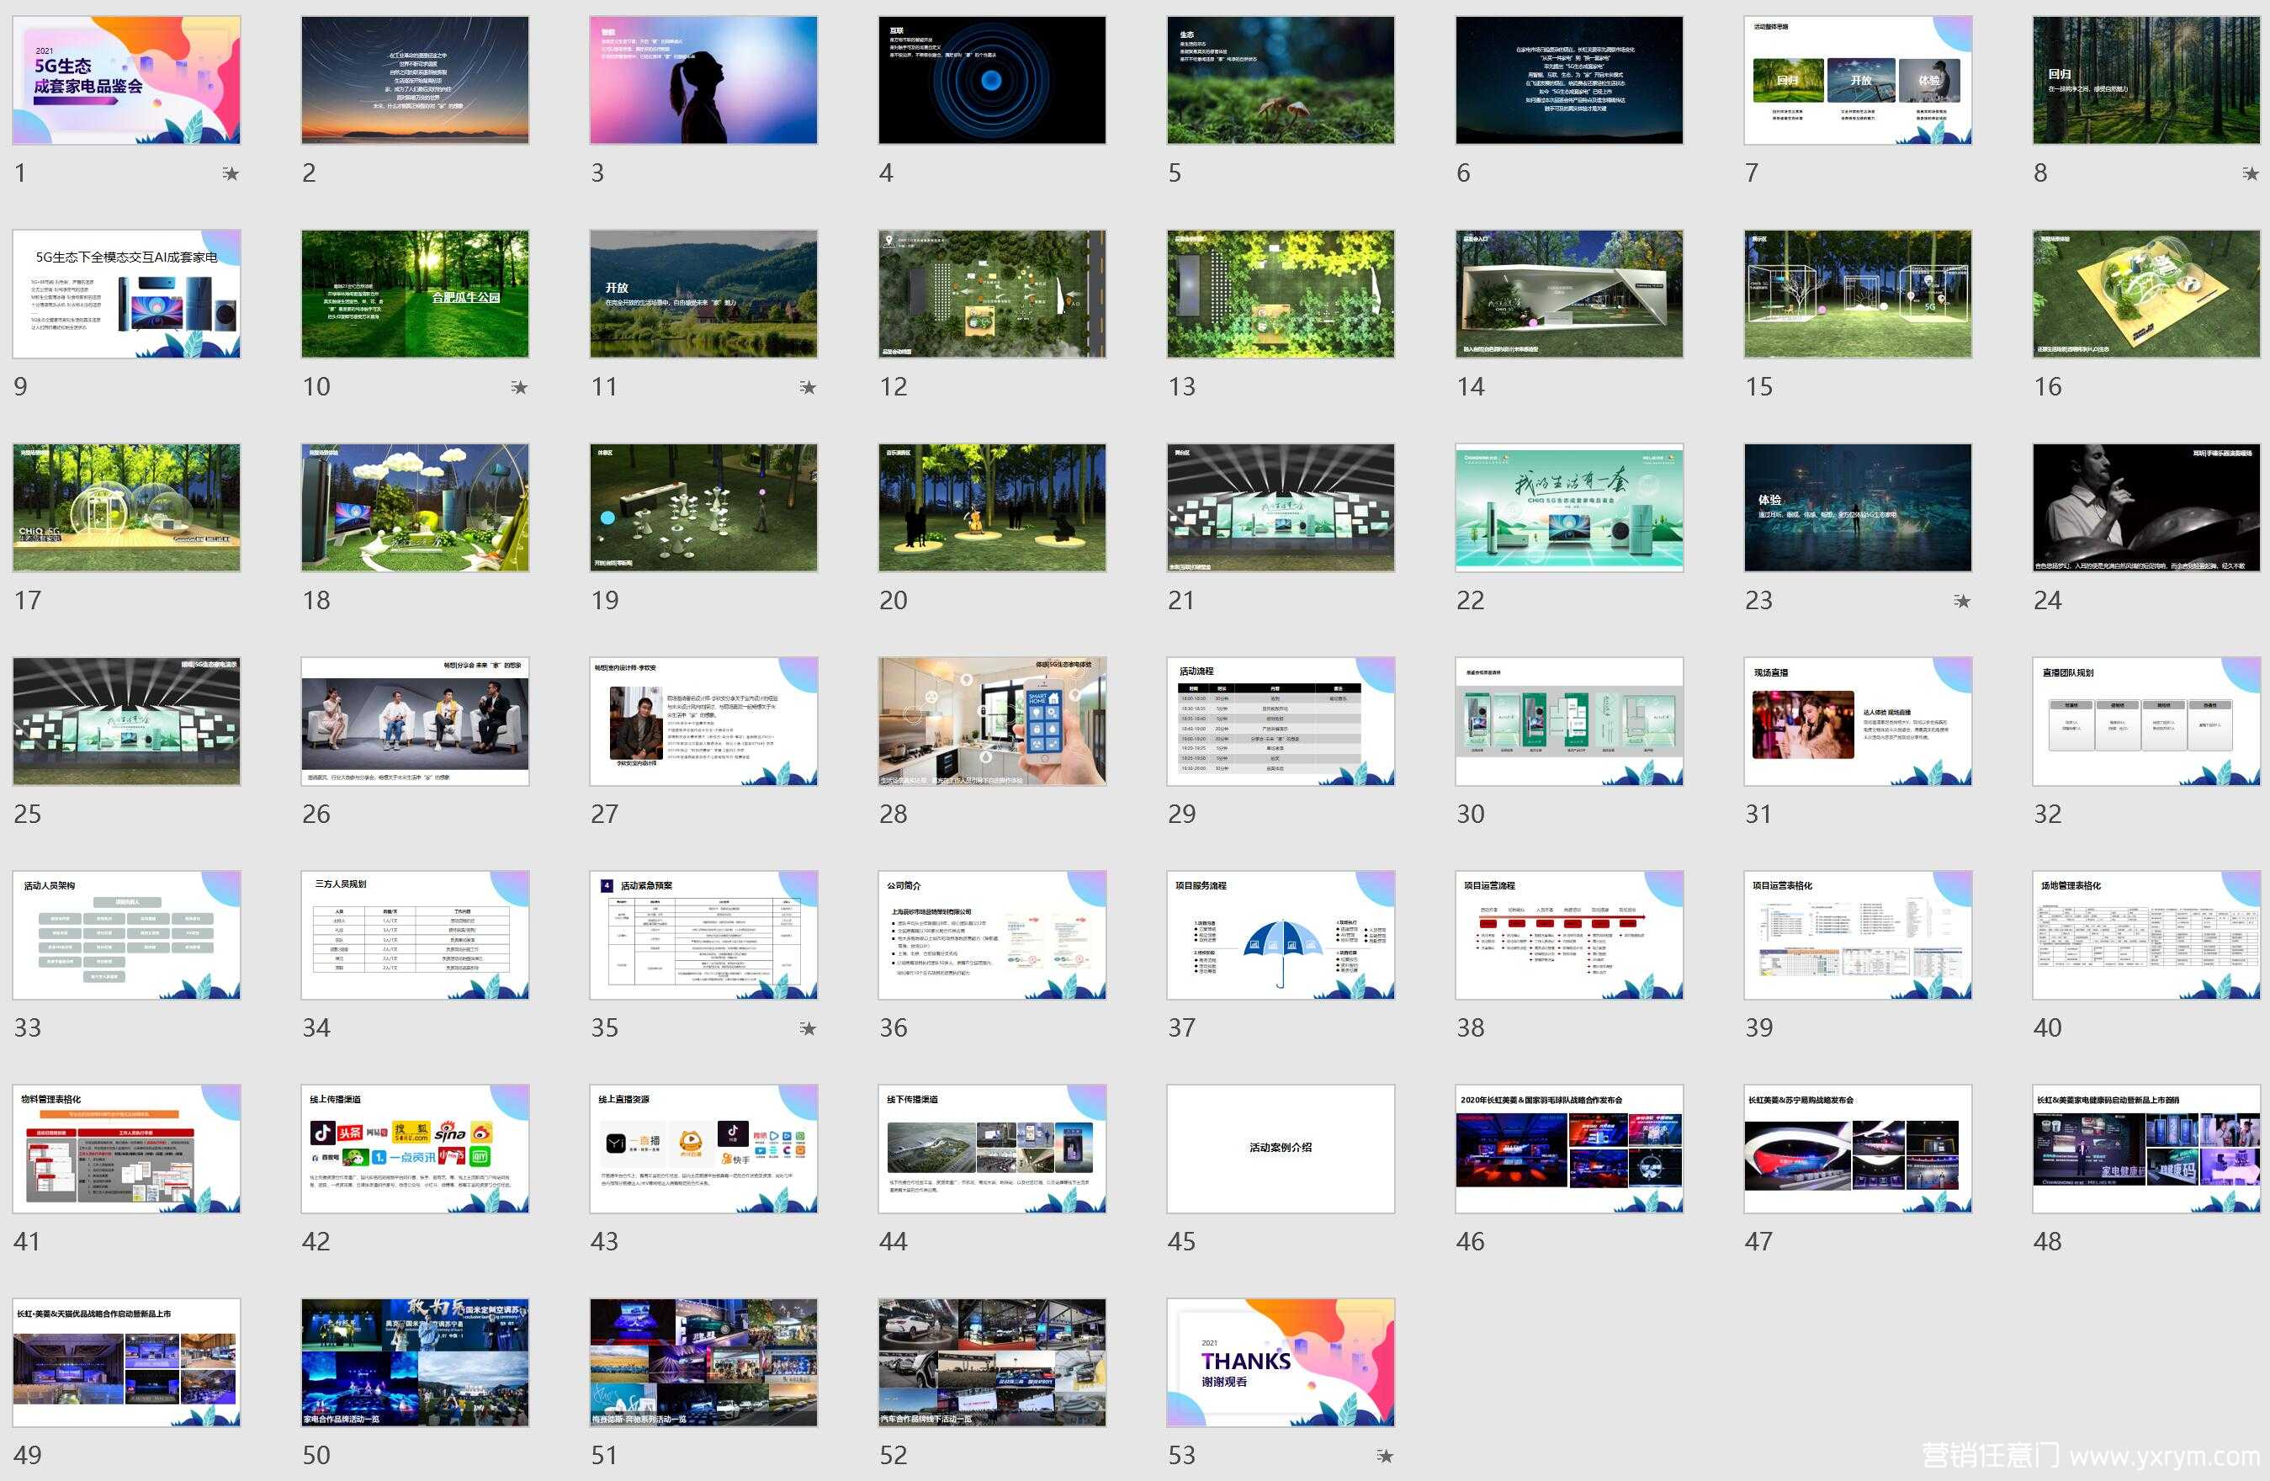
Task: Click the animation star icon beside slide 8
Action: (2251, 173)
